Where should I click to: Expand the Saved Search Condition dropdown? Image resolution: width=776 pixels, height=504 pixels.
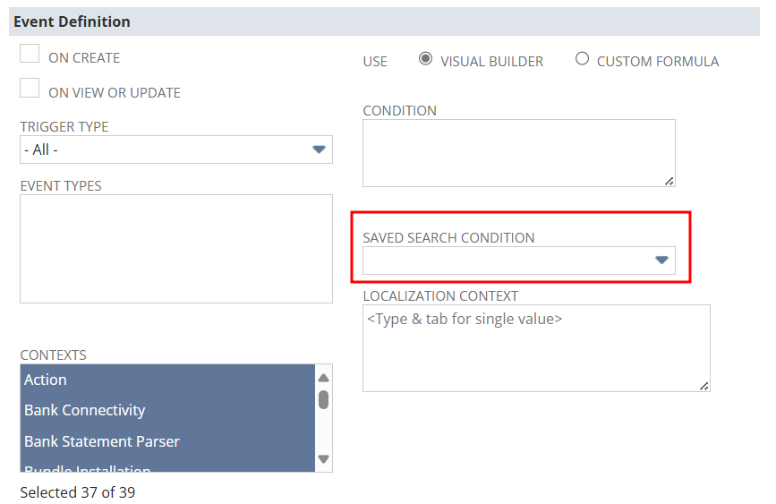tap(661, 261)
